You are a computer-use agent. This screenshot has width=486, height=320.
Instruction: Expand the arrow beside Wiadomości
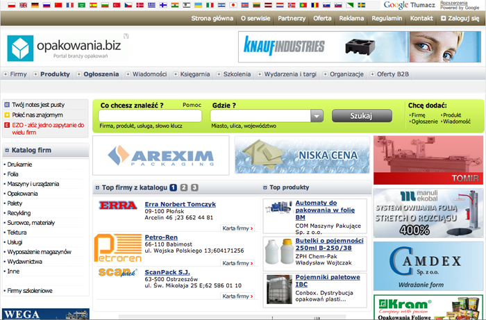pyautogui.click(x=128, y=74)
